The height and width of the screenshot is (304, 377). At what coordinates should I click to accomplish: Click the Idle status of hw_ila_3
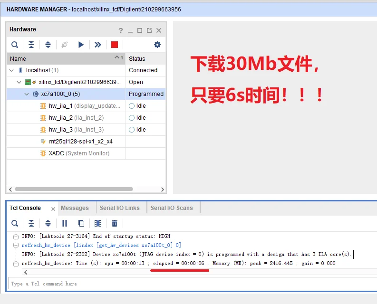pos(137,130)
